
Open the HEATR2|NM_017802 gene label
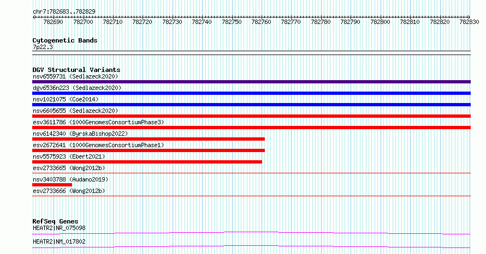click(x=59, y=241)
